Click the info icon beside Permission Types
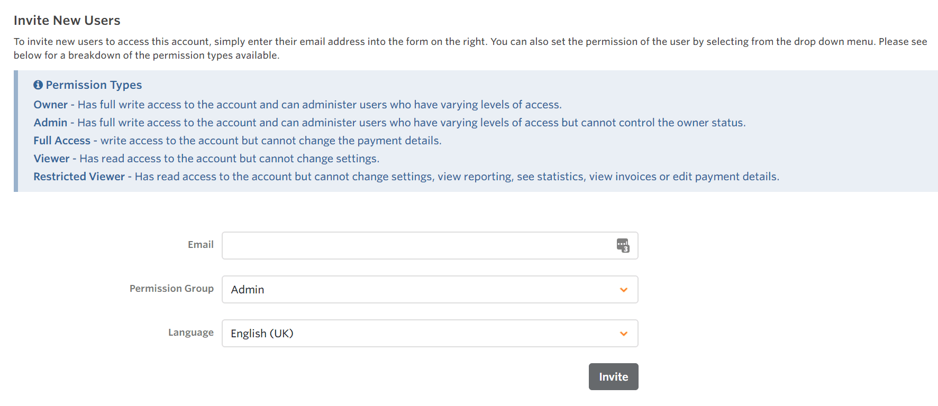The width and height of the screenshot is (938, 406). coord(38,85)
